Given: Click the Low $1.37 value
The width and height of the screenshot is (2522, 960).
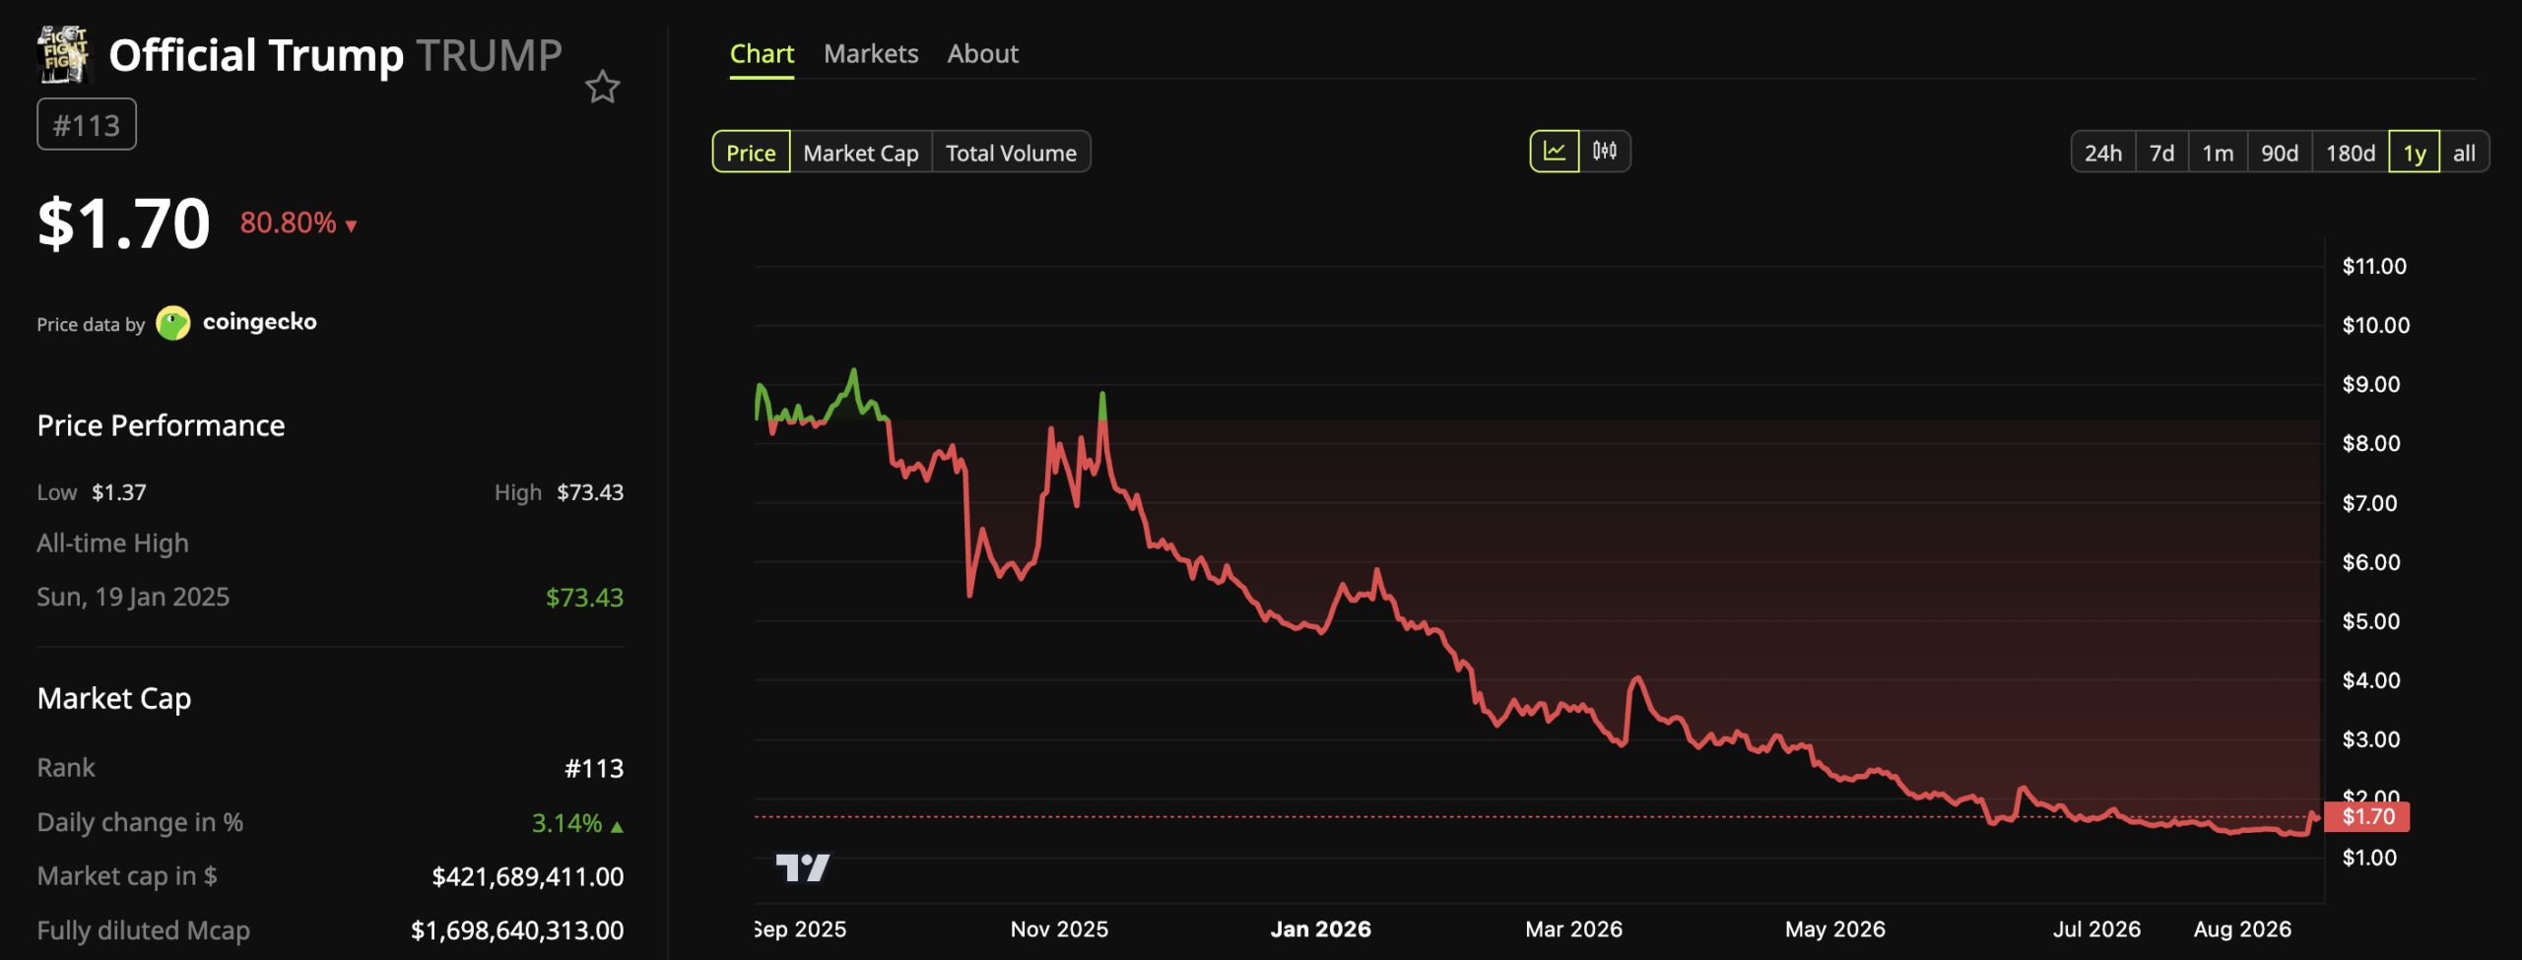Looking at the screenshot, I should click(119, 492).
